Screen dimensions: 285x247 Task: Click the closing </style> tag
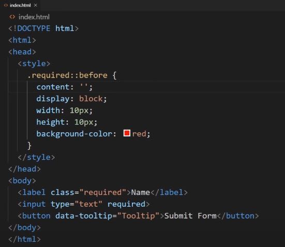coord(36,157)
